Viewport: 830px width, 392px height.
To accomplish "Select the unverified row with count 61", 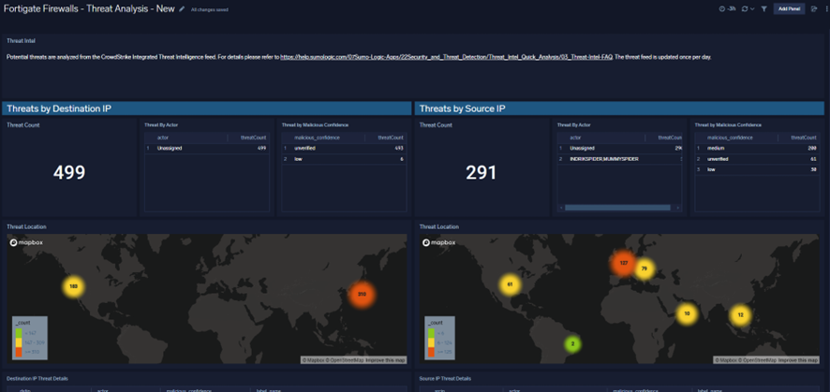I will (758, 158).
